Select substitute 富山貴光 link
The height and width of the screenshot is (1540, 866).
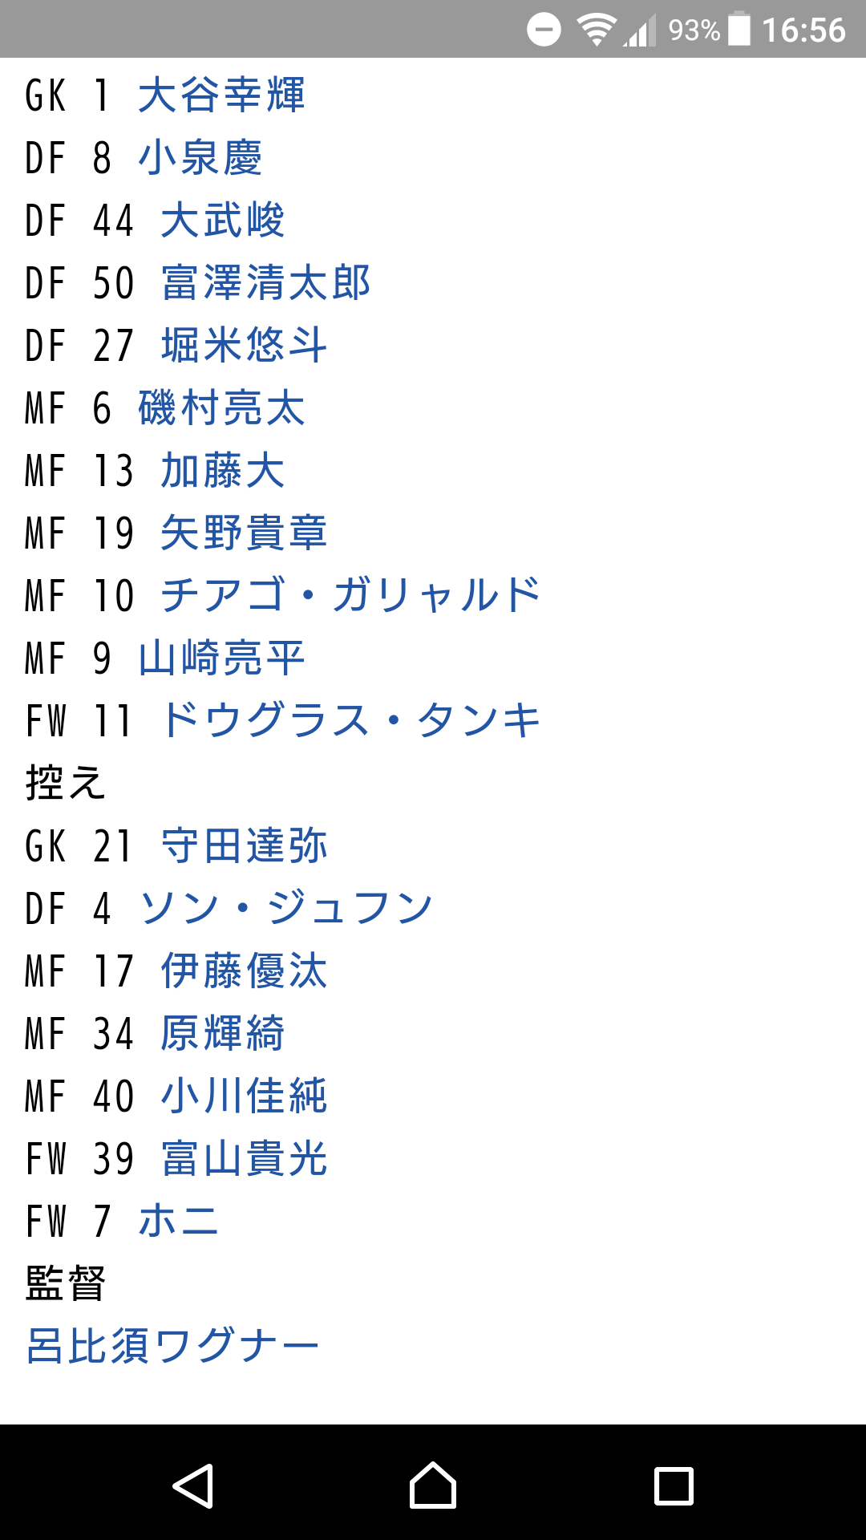tap(244, 1158)
